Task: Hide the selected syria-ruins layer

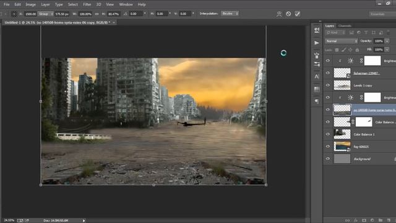Action: 328,110
